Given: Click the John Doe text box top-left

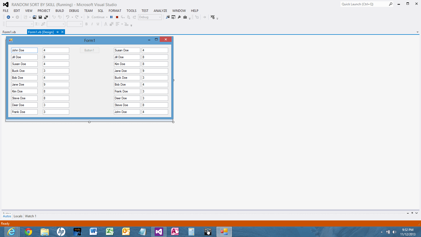Looking at the screenshot, I should click(24, 50).
